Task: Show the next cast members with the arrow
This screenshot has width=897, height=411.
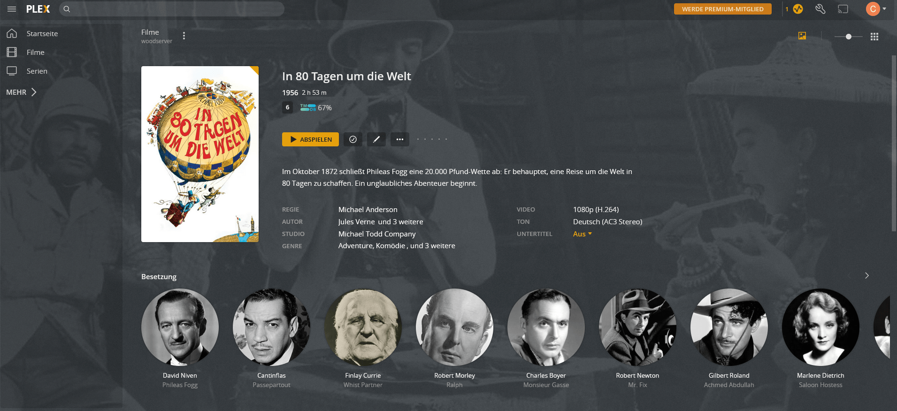Action: click(867, 275)
